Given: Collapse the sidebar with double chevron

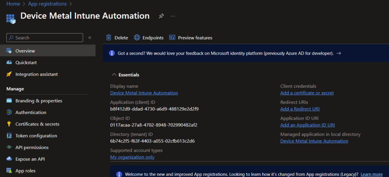Looking at the screenshot, I should click(x=90, y=38).
